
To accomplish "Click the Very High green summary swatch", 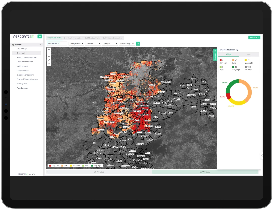I will point(233,67).
